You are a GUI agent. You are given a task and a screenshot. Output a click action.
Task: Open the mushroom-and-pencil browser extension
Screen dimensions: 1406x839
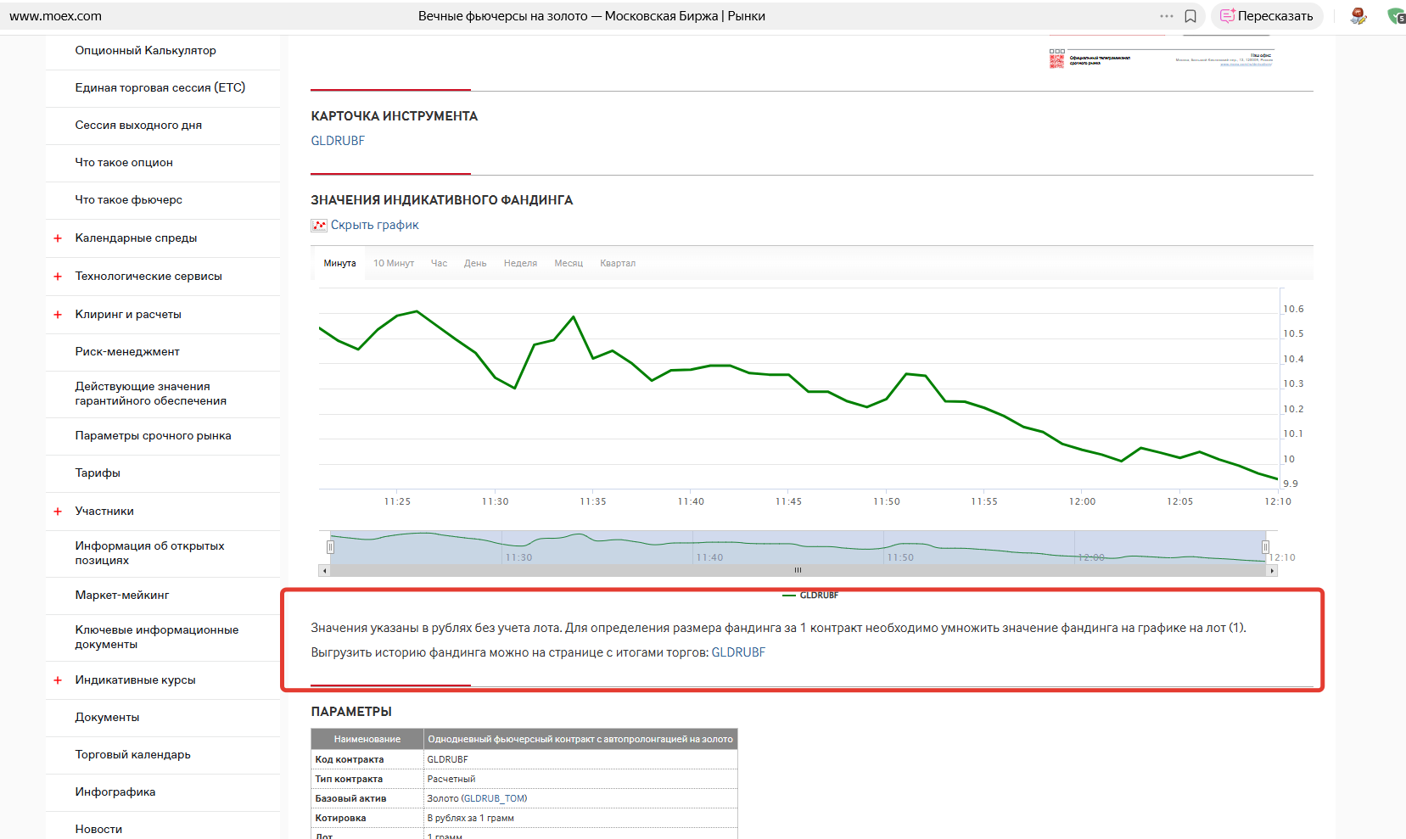tap(1358, 16)
